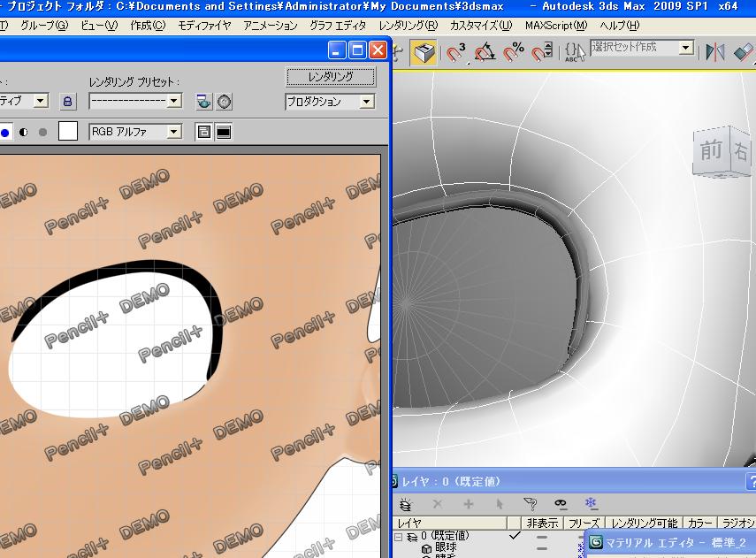756x558 pixels.
Task: Open the カスタマイズ(U) menu
Action: point(481,26)
